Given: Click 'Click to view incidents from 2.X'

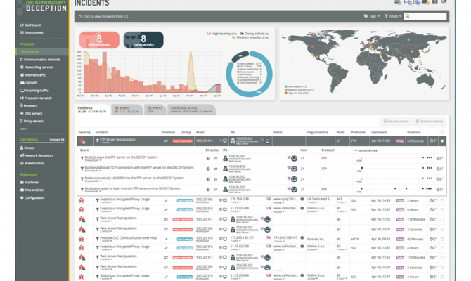Looking at the screenshot, I should (x=103, y=17).
